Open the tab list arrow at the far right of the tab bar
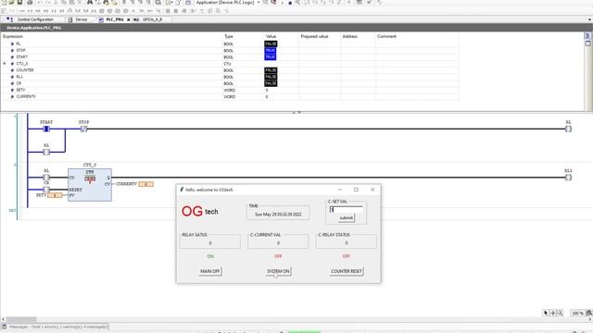Screen dimensions: 593x333 click(x=589, y=19)
